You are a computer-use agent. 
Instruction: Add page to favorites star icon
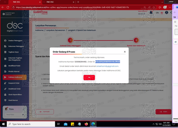click(154, 7)
